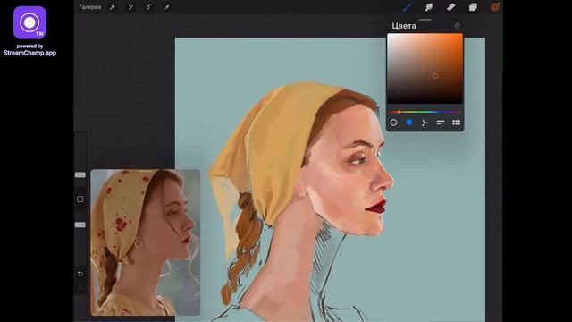Select the Paint brush tool
The image size is (572, 322).
point(407,7)
